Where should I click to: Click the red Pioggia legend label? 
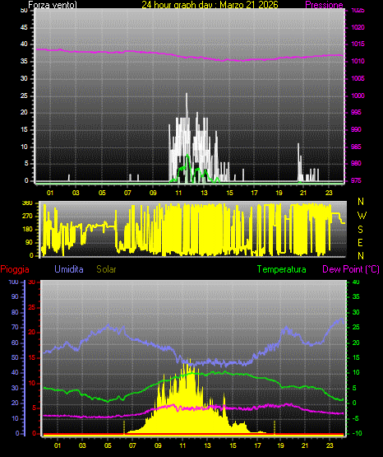click(x=15, y=269)
